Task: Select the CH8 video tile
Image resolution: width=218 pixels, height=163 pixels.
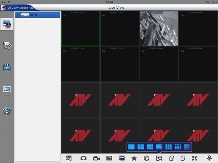Action: pyautogui.click(x=198, y=64)
